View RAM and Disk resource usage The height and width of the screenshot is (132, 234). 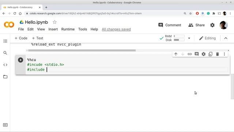pos(175,38)
